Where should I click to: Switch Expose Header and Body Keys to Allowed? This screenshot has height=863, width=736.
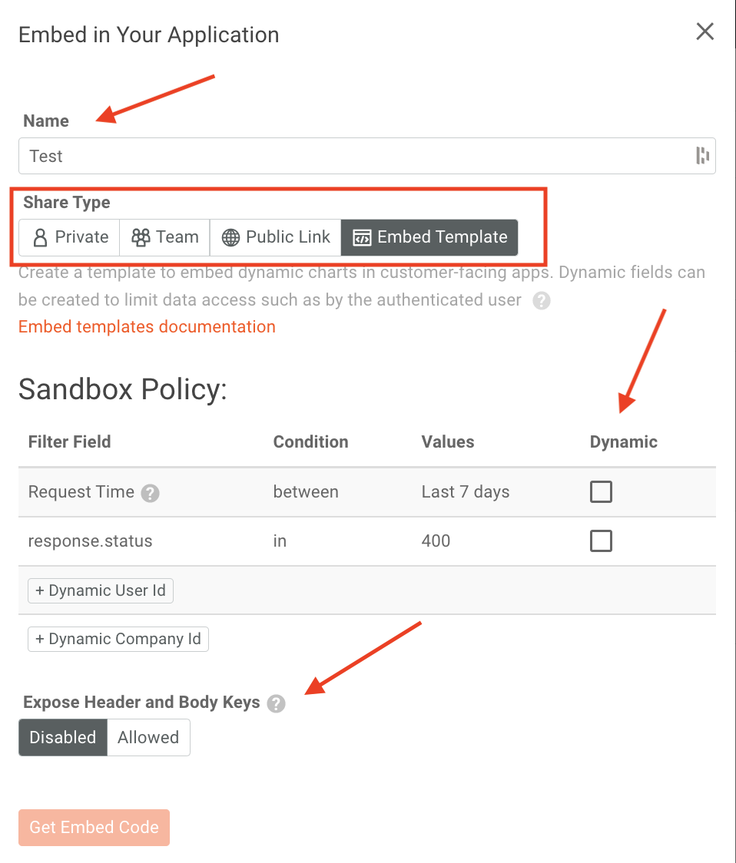[x=148, y=737]
